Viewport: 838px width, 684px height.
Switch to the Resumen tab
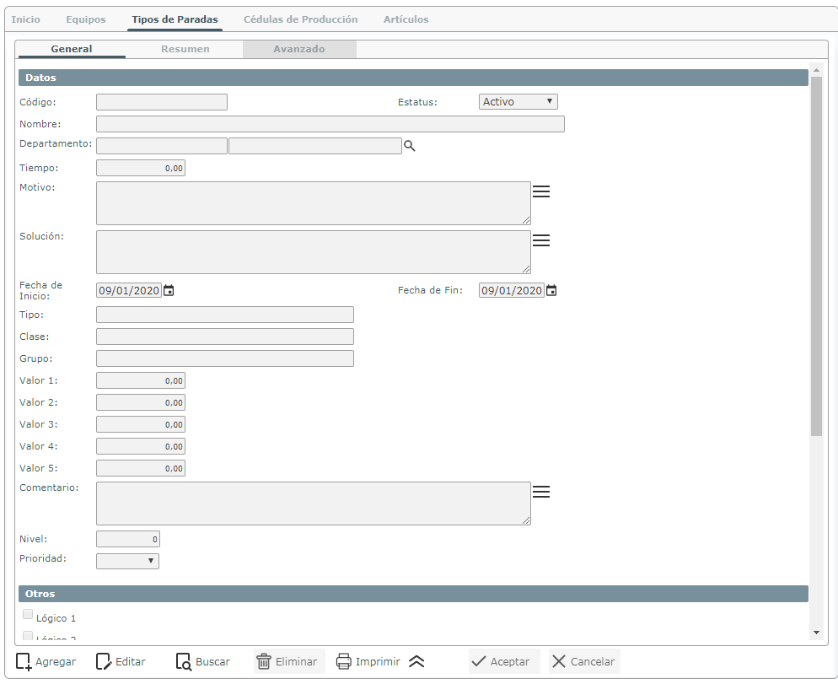point(185,49)
